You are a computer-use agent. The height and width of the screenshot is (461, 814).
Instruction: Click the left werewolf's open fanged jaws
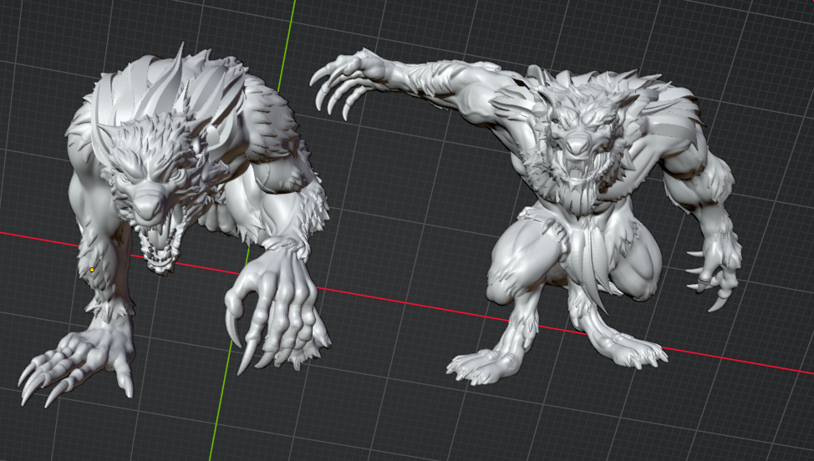(x=159, y=245)
